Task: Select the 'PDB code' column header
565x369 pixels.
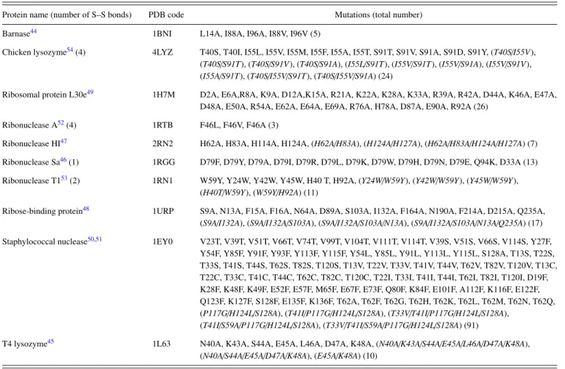Action: [166, 15]
